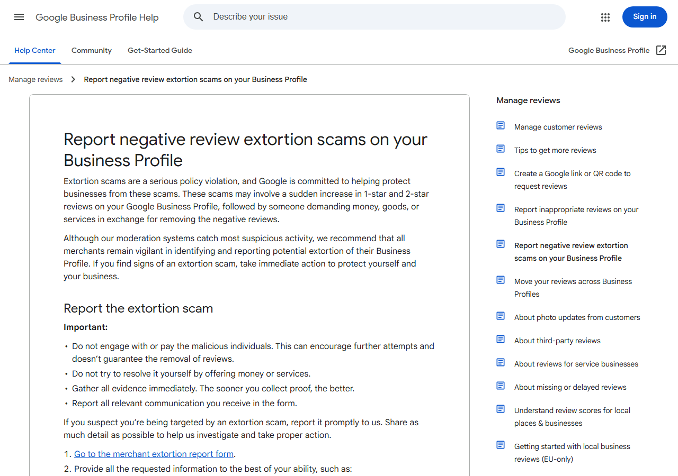Click article icon beside About missing or delayed reviews
This screenshot has width=678, height=476.
click(501, 386)
